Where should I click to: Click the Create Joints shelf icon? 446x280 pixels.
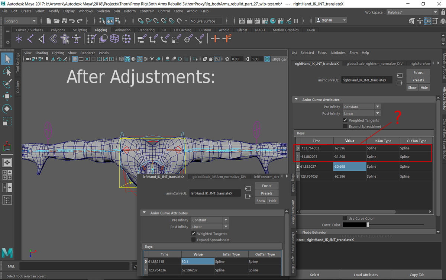tap(30, 39)
